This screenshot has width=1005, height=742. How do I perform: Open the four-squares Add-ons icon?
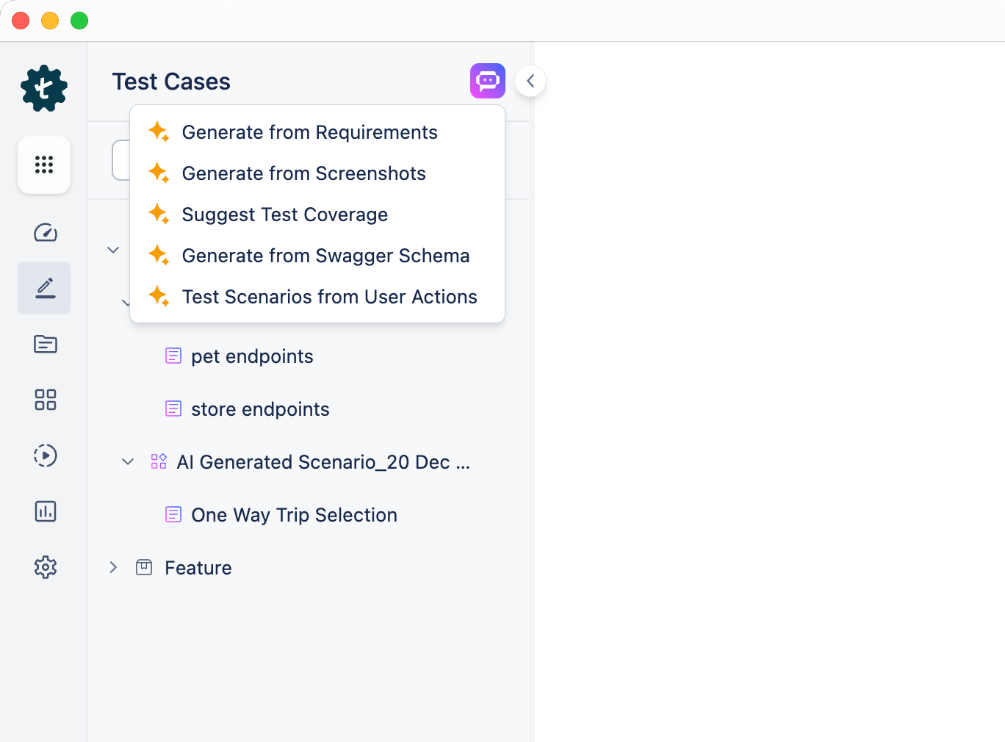(46, 400)
